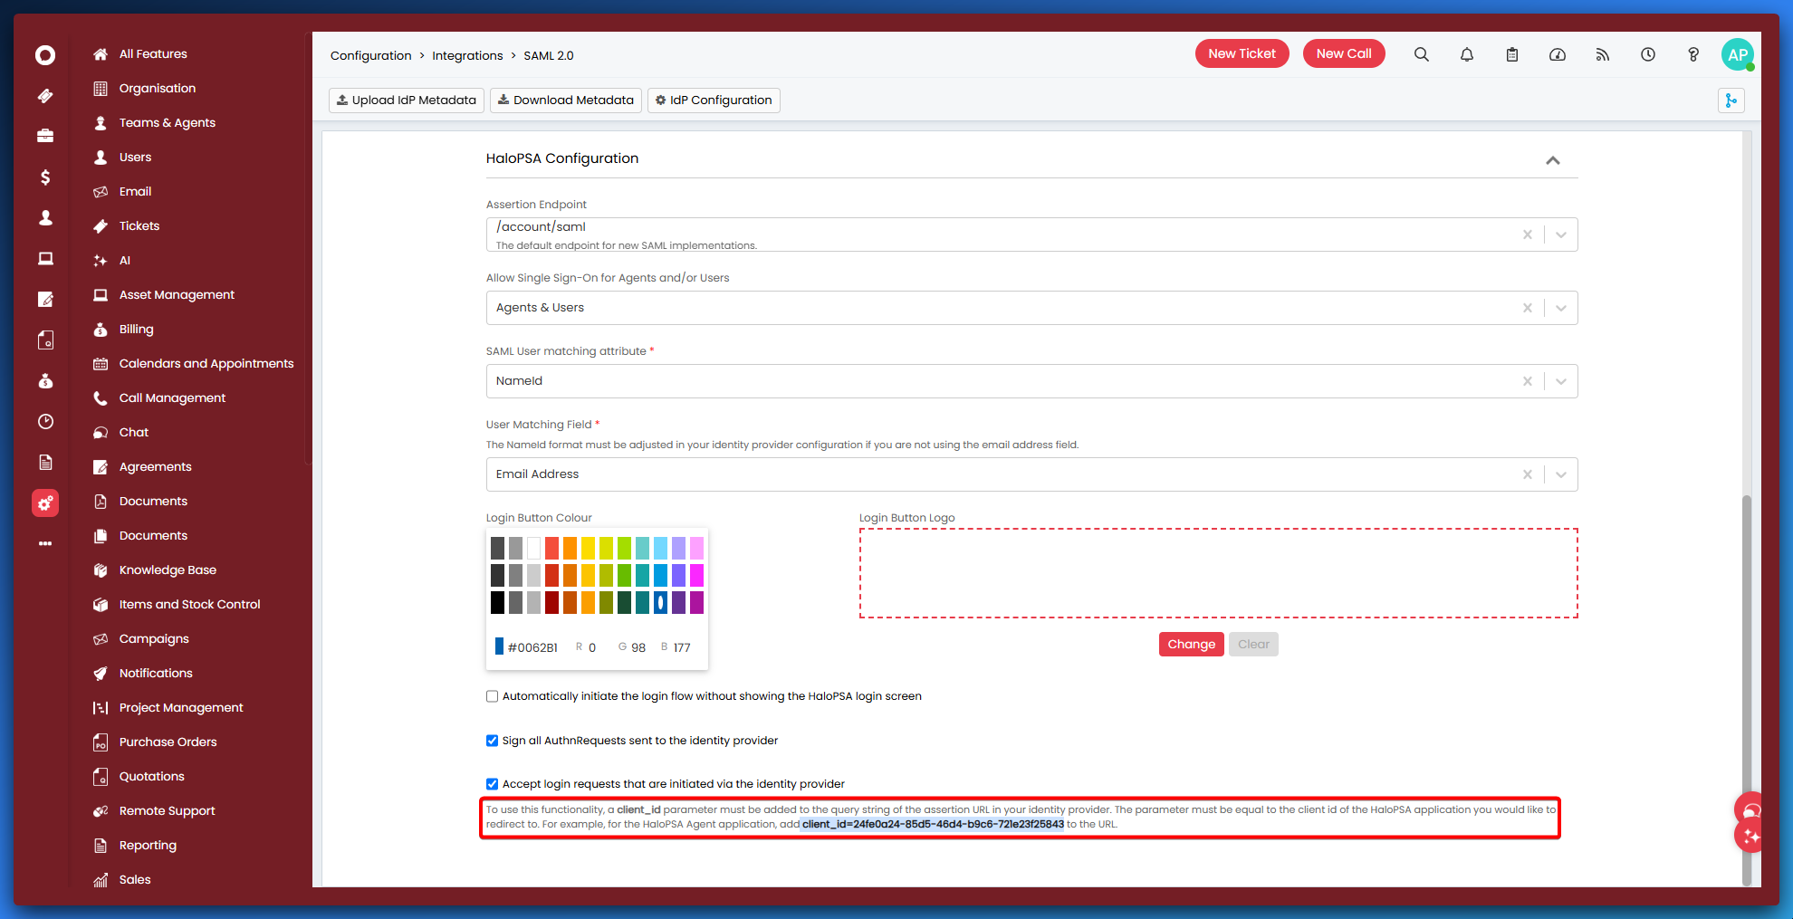1793x919 pixels.
Task: Open the AP user avatar
Action: (1738, 54)
